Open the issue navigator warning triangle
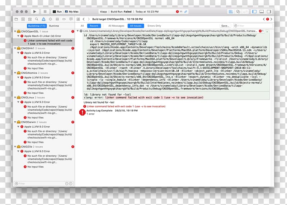This screenshot has width=287, height=205. [43, 19]
